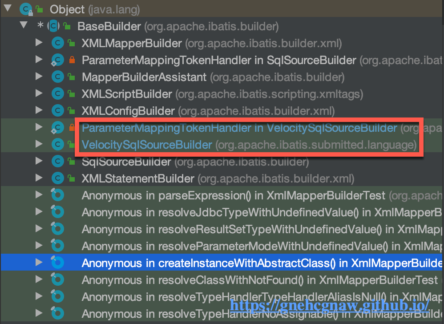The width and height of the screenshot is (444, 324).
Task: Expand the selected createInstanceWithAbstractClass() anonymous node
Action: tap(39, 263)
